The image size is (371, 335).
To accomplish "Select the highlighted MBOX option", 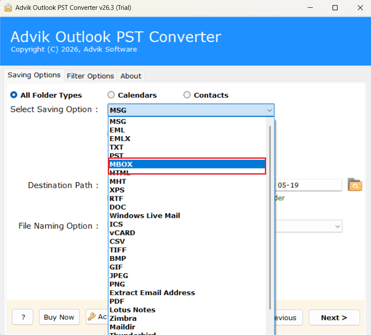I will click(x=187, y=164).
